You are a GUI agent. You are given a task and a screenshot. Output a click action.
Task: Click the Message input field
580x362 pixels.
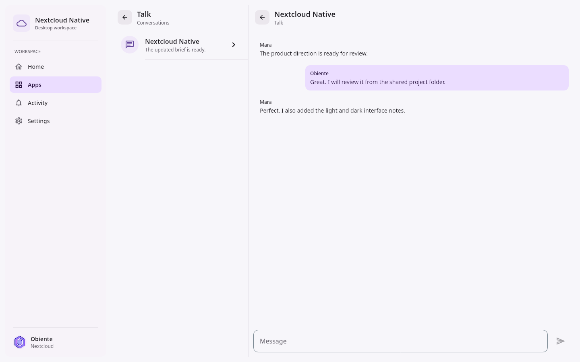click(400, 341)
